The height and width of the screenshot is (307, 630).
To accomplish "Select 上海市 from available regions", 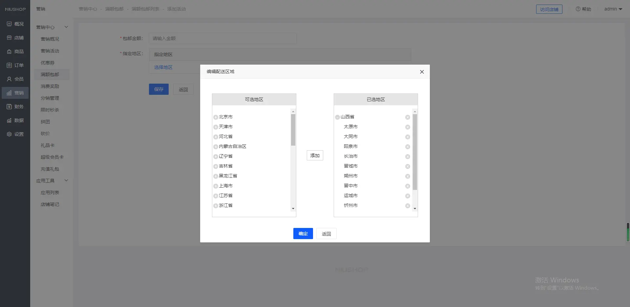I will pyautogui.click(x=225, y=186).
